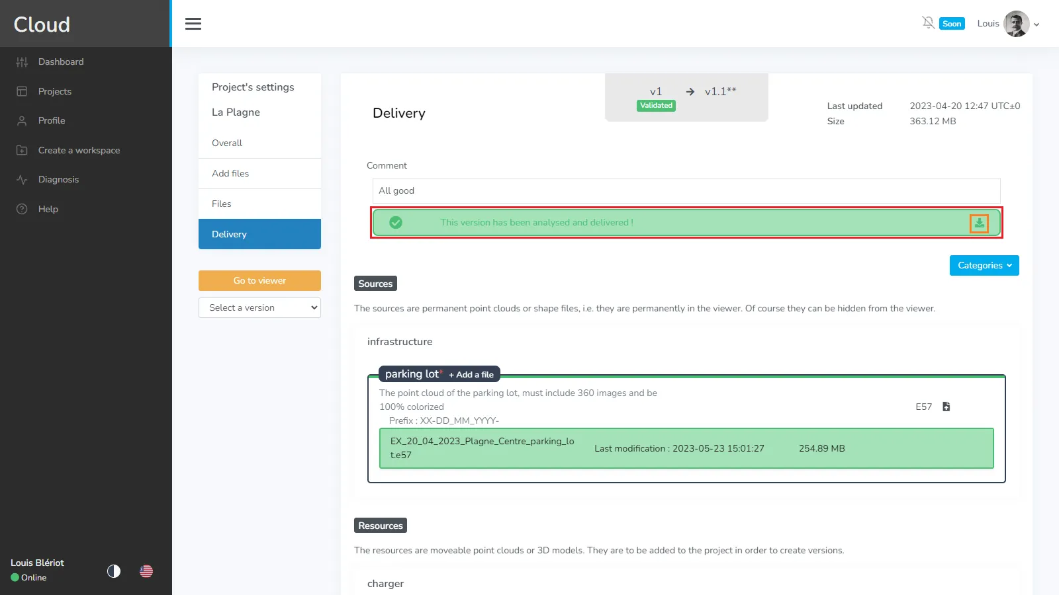Viewport: 1059px width, 595px height.
Task: Download the delivered version
Action: pos(979,223)
